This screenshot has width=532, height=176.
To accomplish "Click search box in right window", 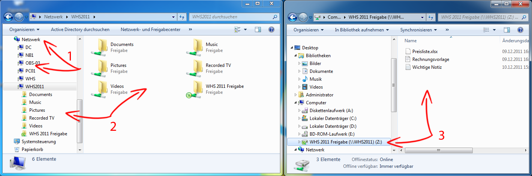I will [483, 17].
